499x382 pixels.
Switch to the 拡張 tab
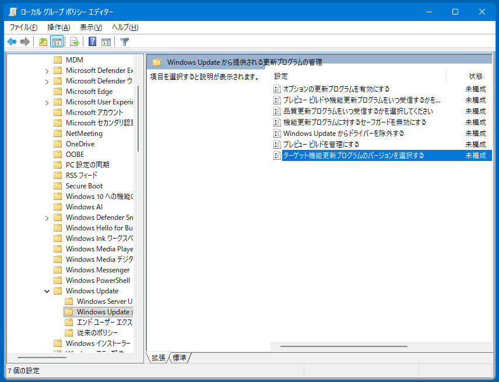tap(159, 358)
